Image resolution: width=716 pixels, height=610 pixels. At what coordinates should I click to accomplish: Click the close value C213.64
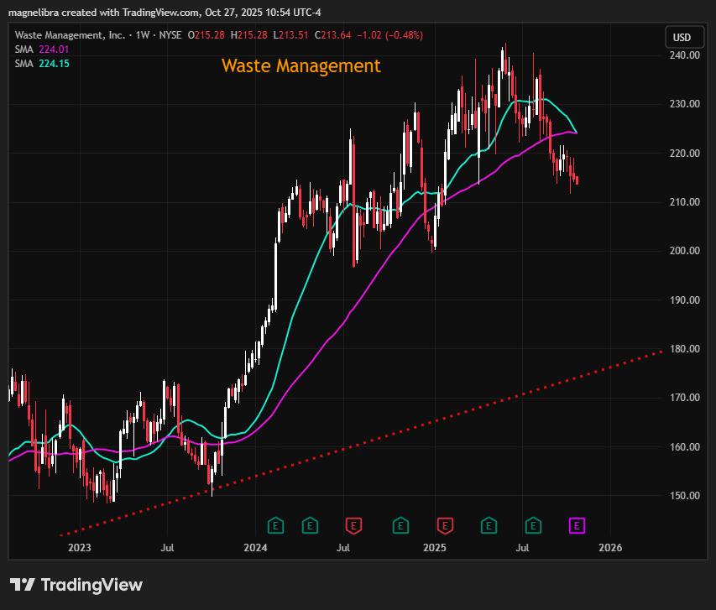coord(333,35)
